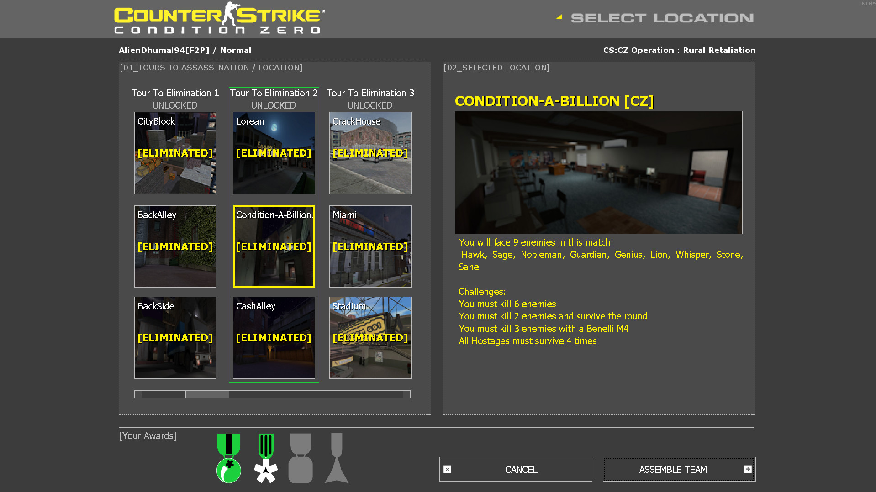Viewport: 876px width, 492px height.
Task: Click the gray locked square medal award
Action: pos(301,458)
